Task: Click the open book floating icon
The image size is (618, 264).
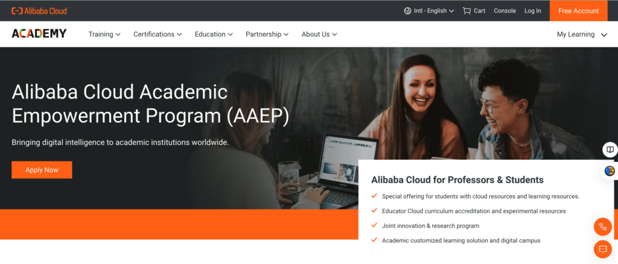Action: pyautogui.click(x=610, y=150)
